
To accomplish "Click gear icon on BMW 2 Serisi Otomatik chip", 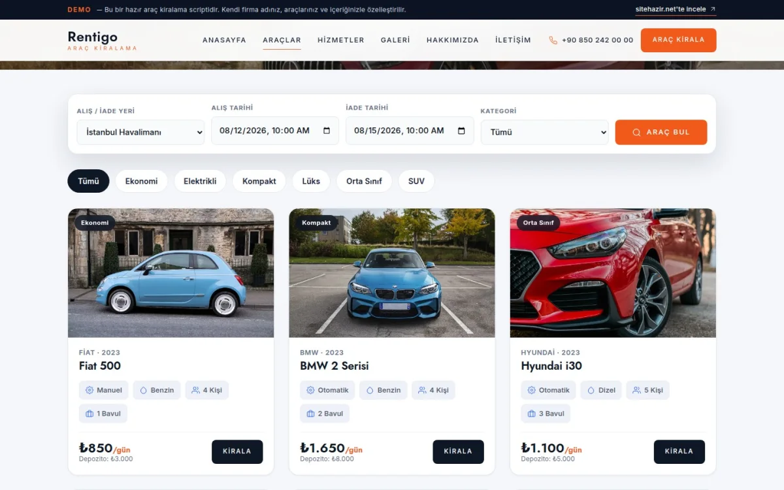I will (310, 390).
